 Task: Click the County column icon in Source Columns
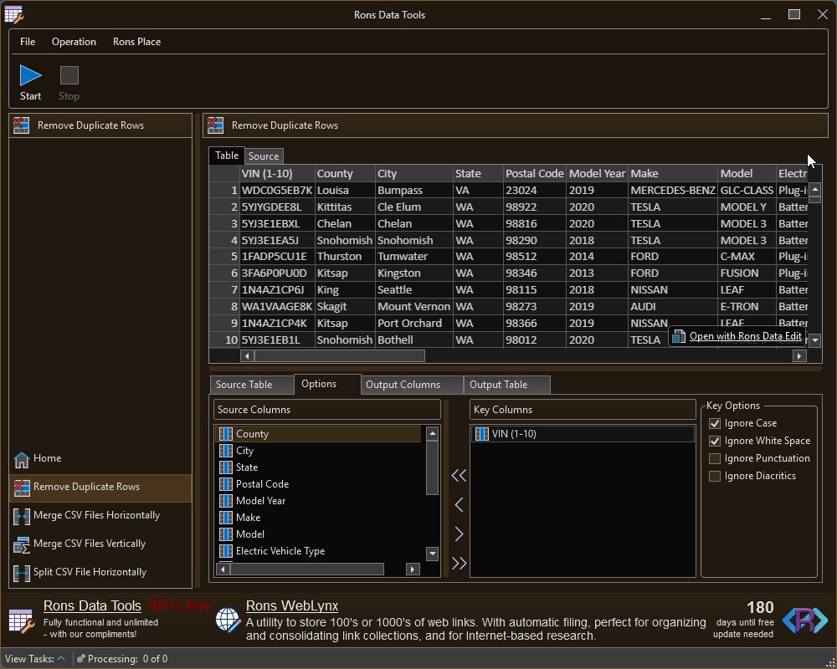pos(226,434)
